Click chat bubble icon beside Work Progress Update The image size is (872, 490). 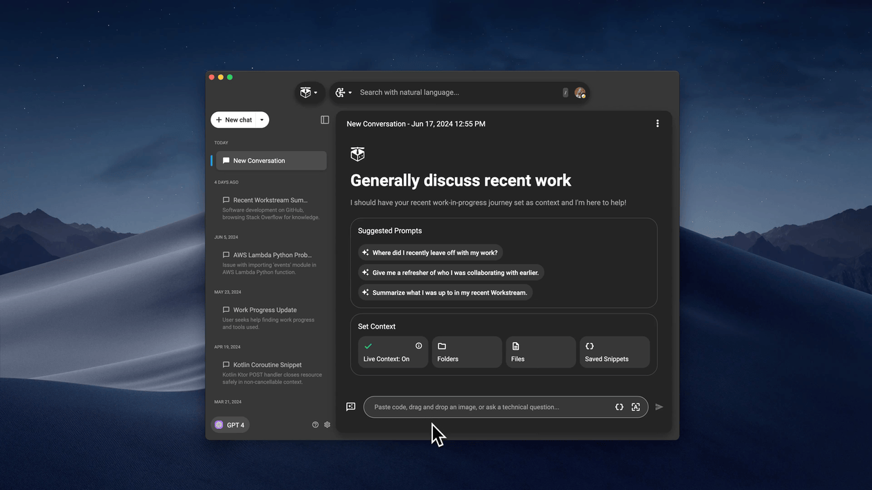(x=226, y=310)
